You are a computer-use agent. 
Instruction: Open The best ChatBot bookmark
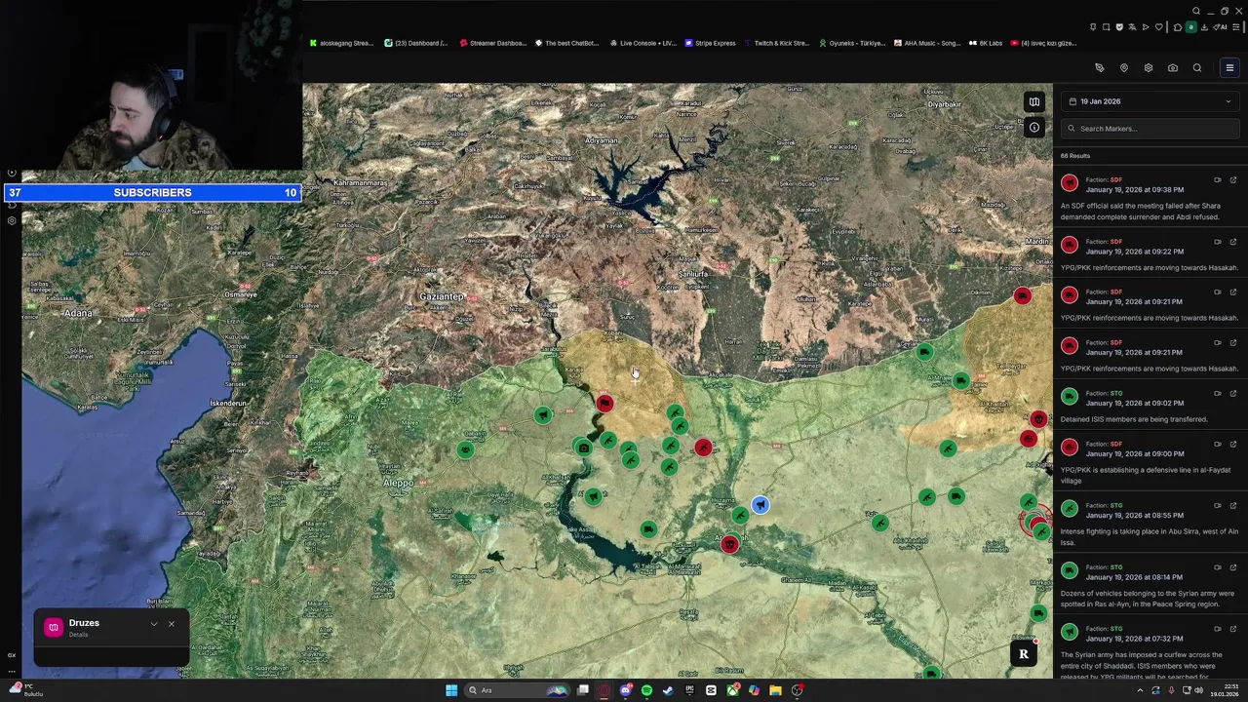click(x=566, y=43)
